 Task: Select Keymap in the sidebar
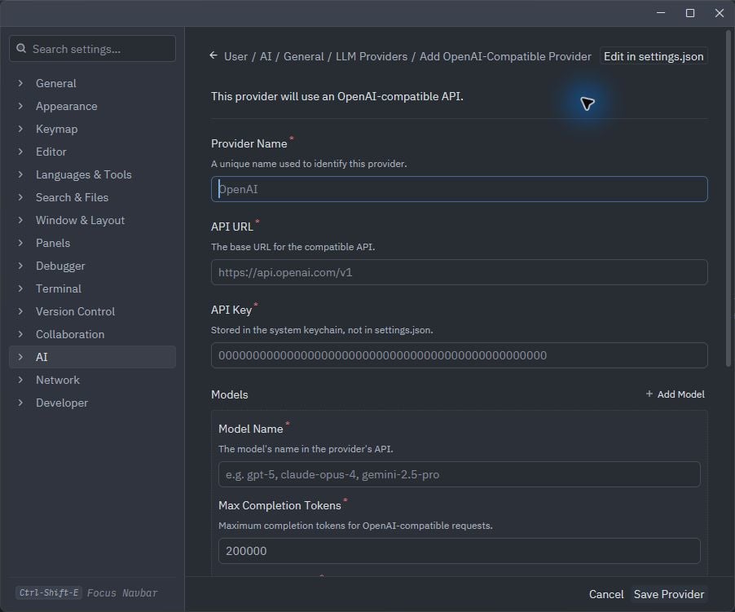(x=92, y=129)
